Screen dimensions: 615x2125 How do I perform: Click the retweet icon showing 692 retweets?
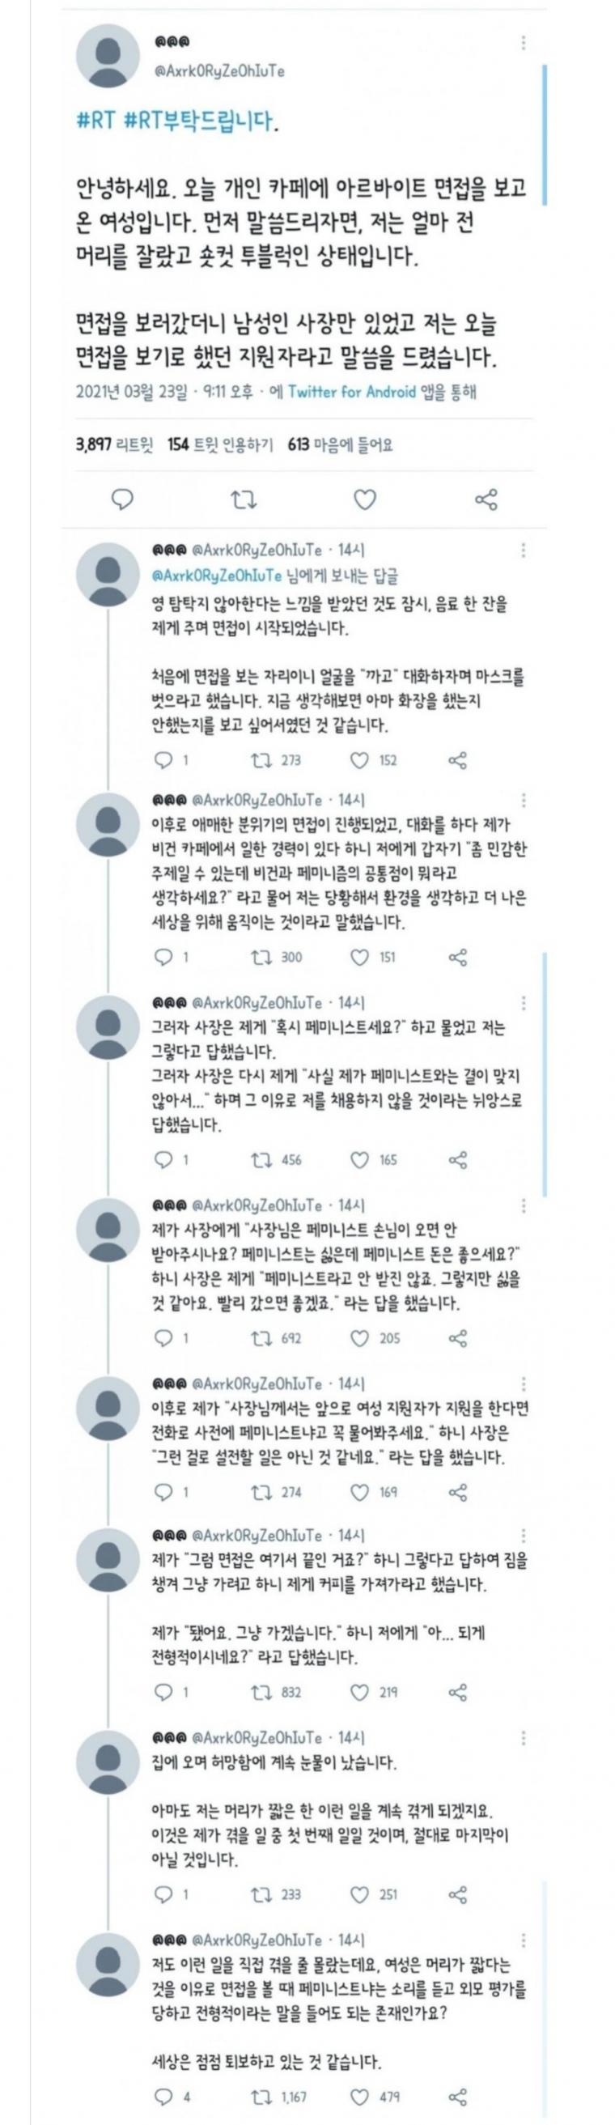(x=261, y=1338)
